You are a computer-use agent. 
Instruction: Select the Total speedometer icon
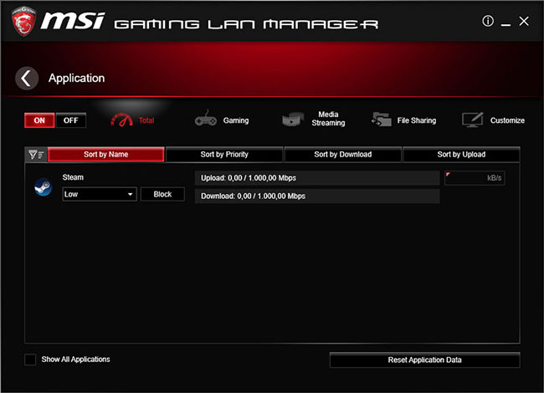click(x=121, y=120)
